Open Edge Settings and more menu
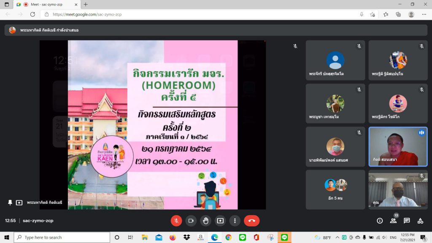The height and width of the screenshot is (243, 432). click(424, 14)
